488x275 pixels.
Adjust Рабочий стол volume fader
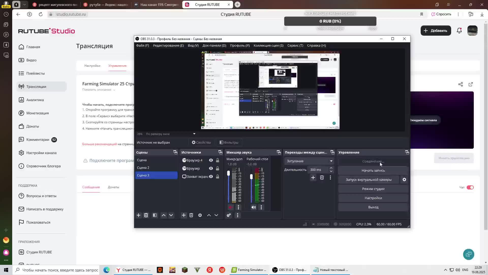click(x=251, y=177)
